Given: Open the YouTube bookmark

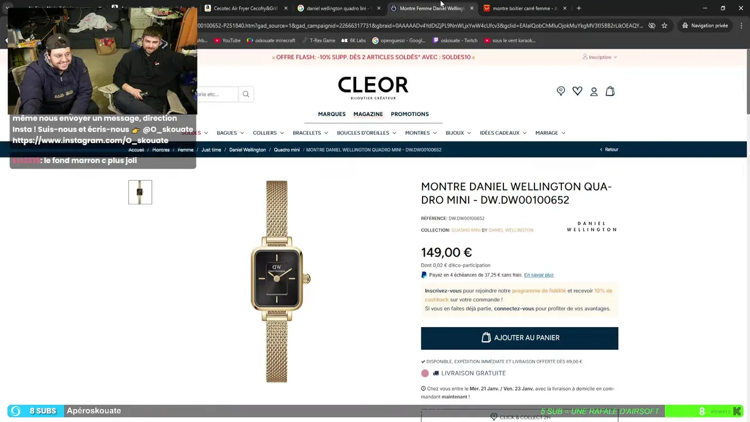Looking at the screenshot, I should [x=227, y=40].
